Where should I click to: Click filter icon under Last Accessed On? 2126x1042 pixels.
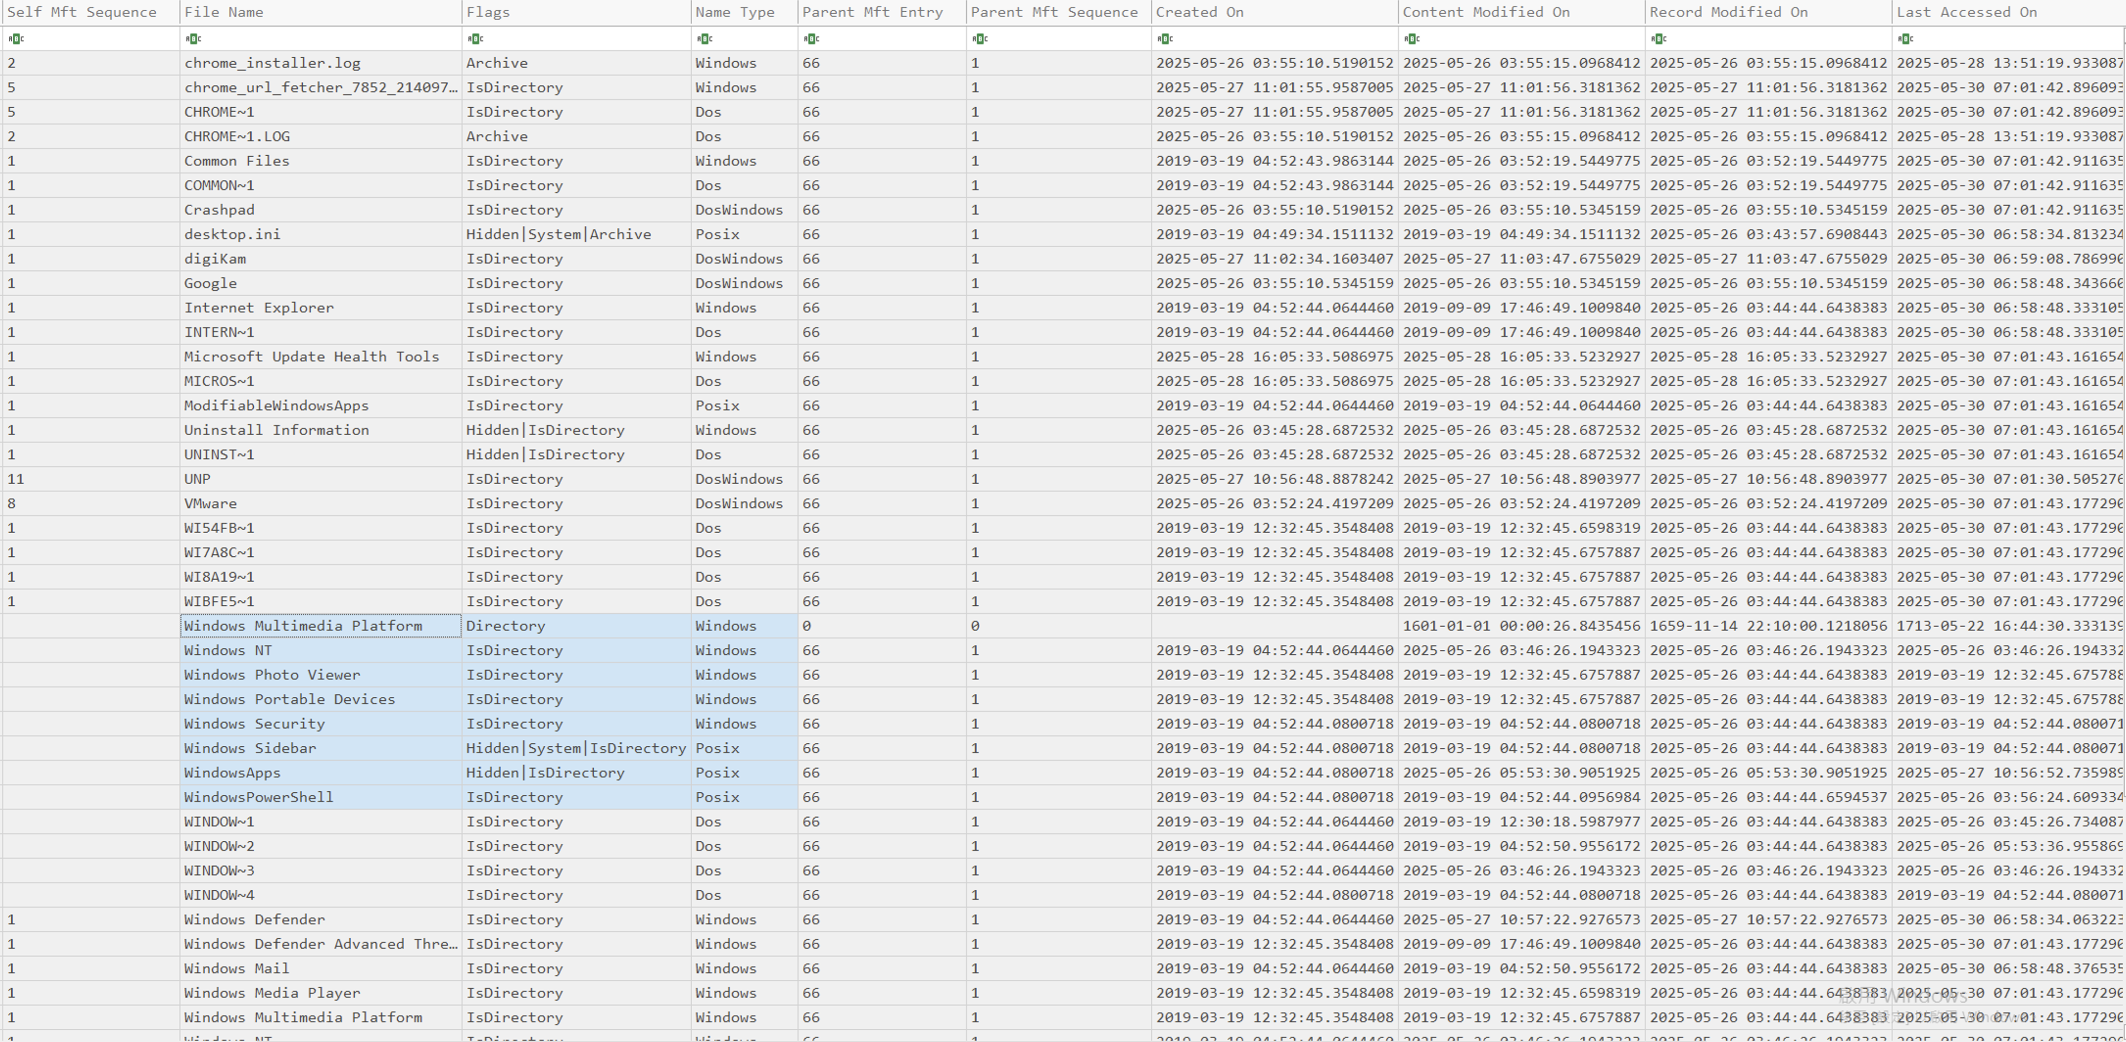tap(1905, 39)
